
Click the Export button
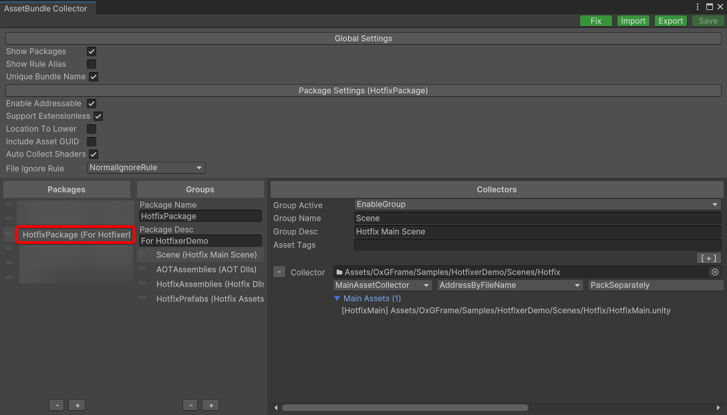pos(671,21)
